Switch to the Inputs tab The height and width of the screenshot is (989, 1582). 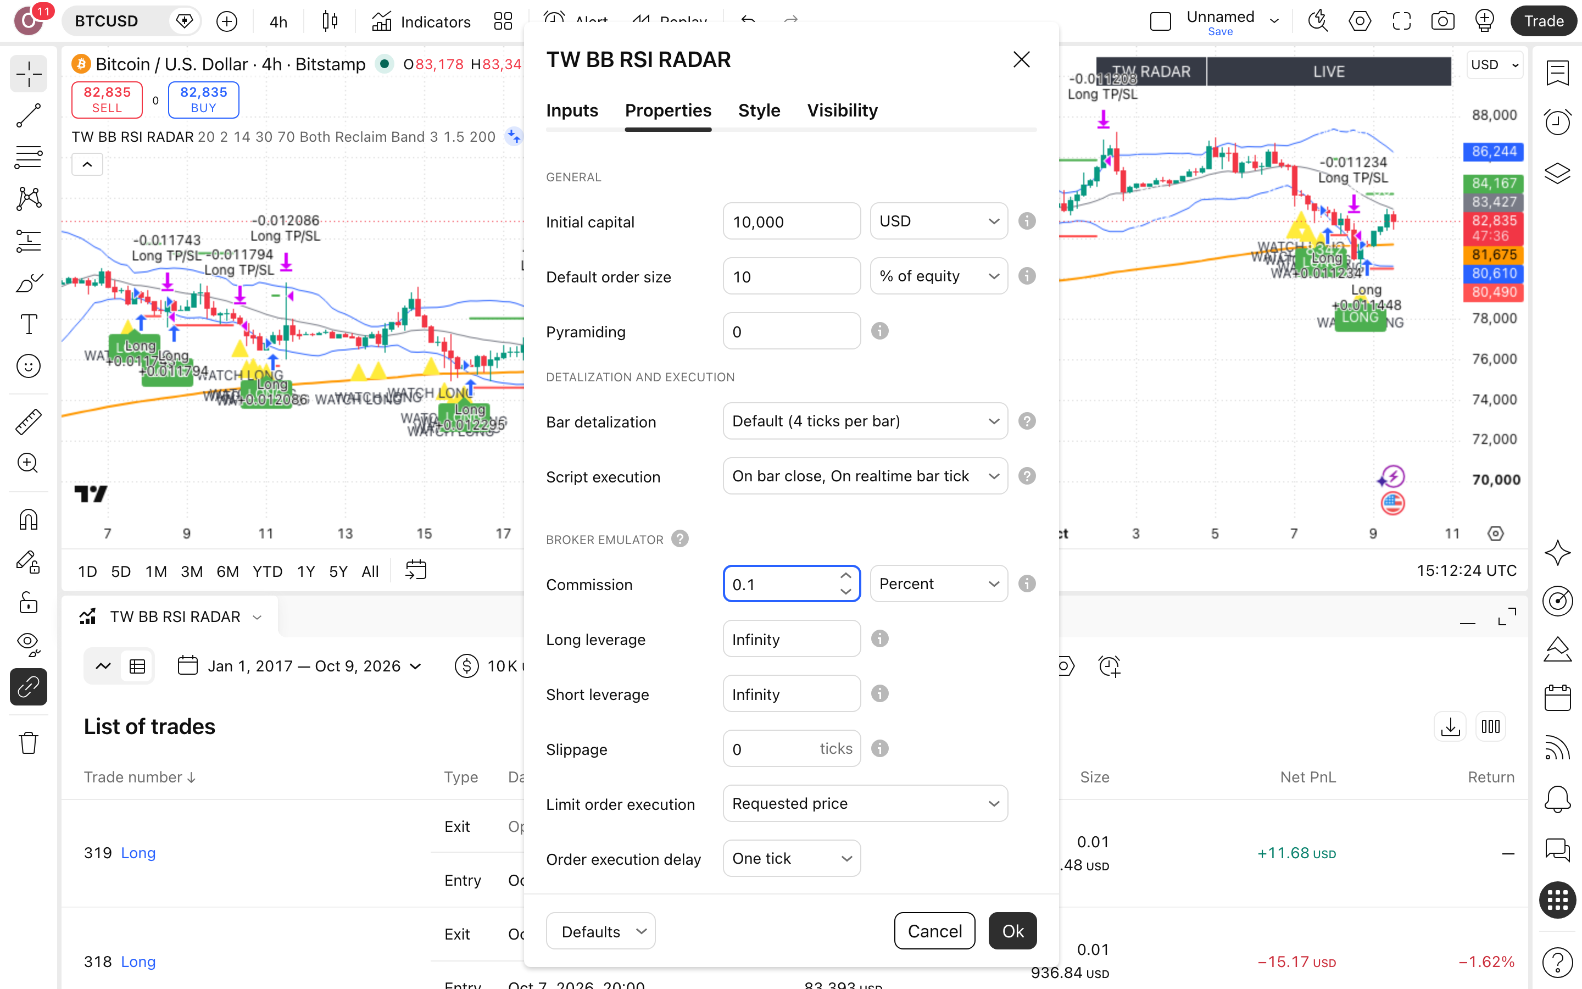(572, 110)
